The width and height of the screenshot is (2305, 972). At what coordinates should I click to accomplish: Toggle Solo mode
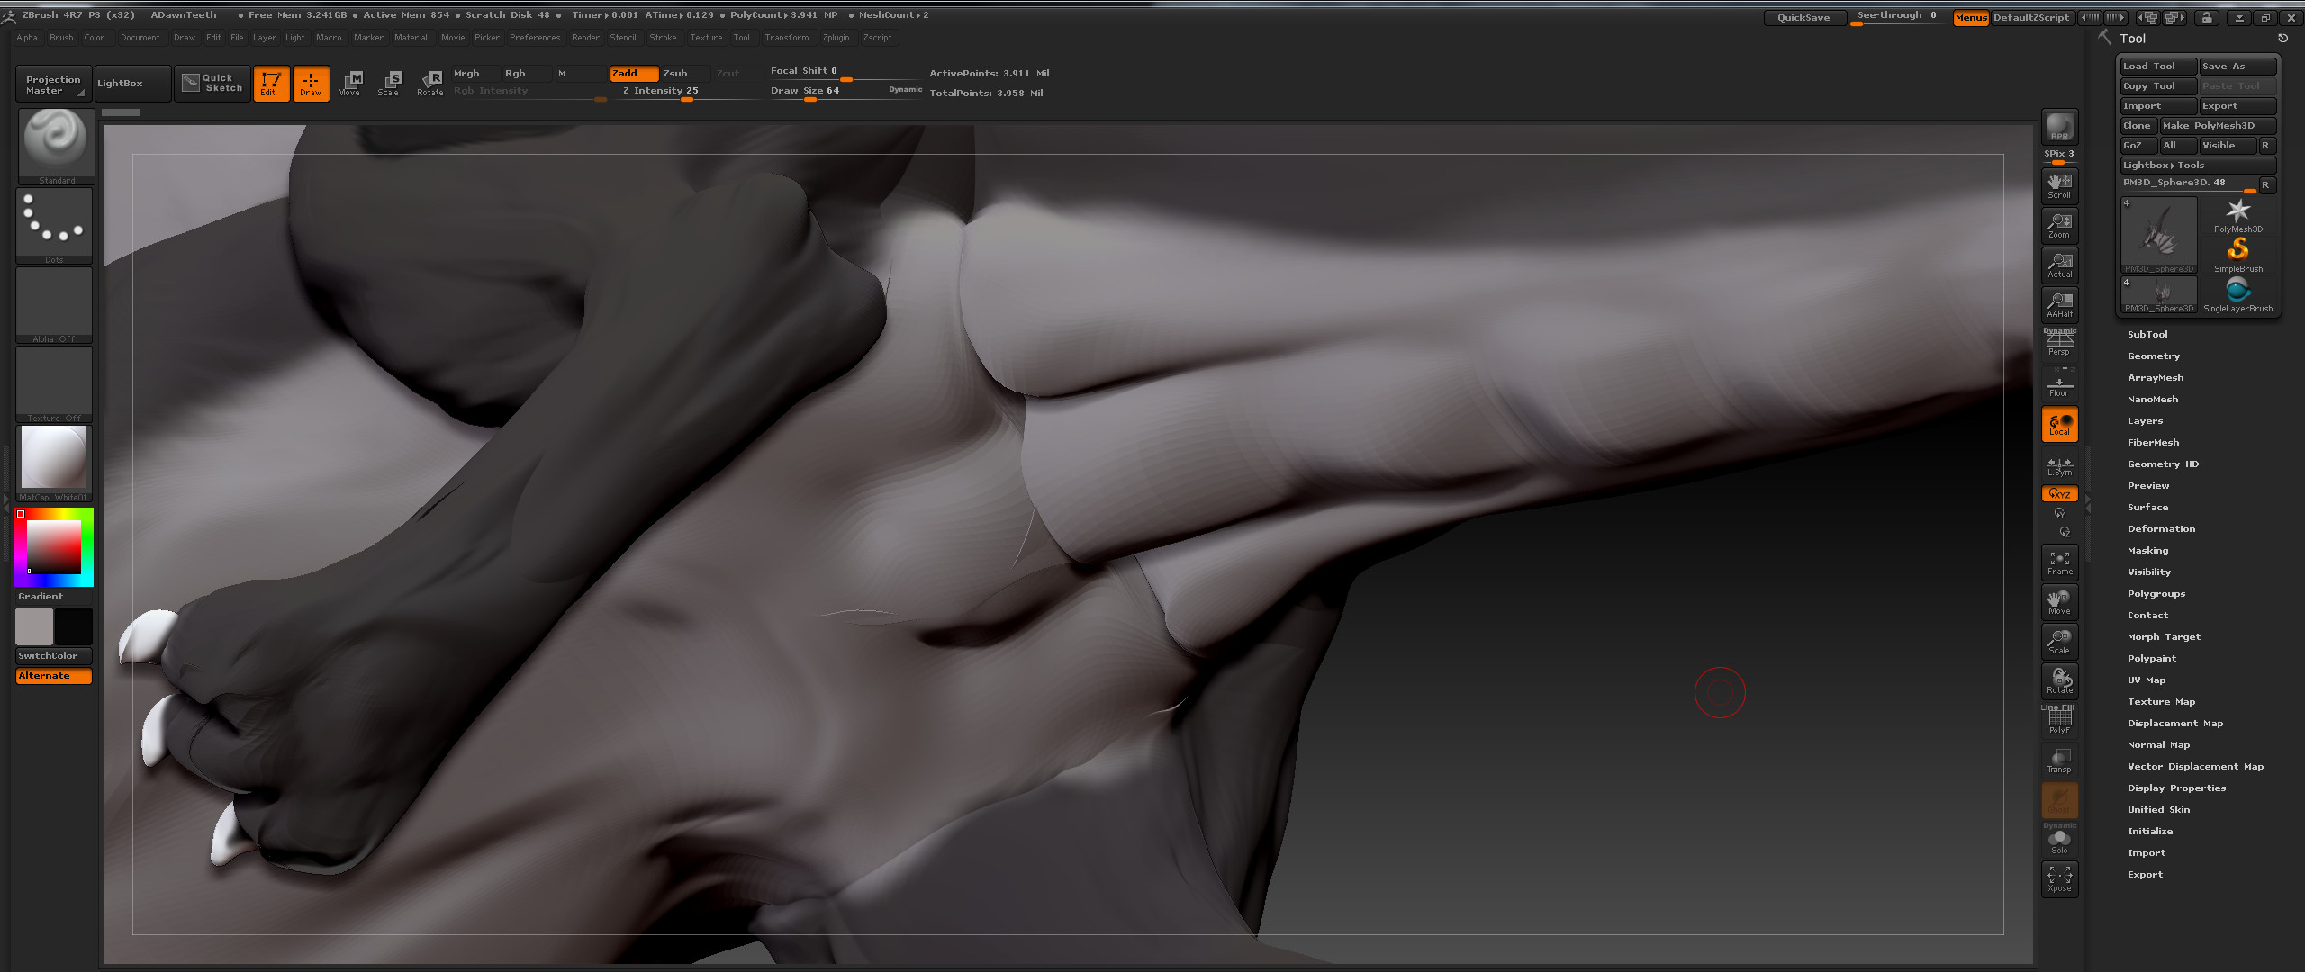pos(2059,840)
